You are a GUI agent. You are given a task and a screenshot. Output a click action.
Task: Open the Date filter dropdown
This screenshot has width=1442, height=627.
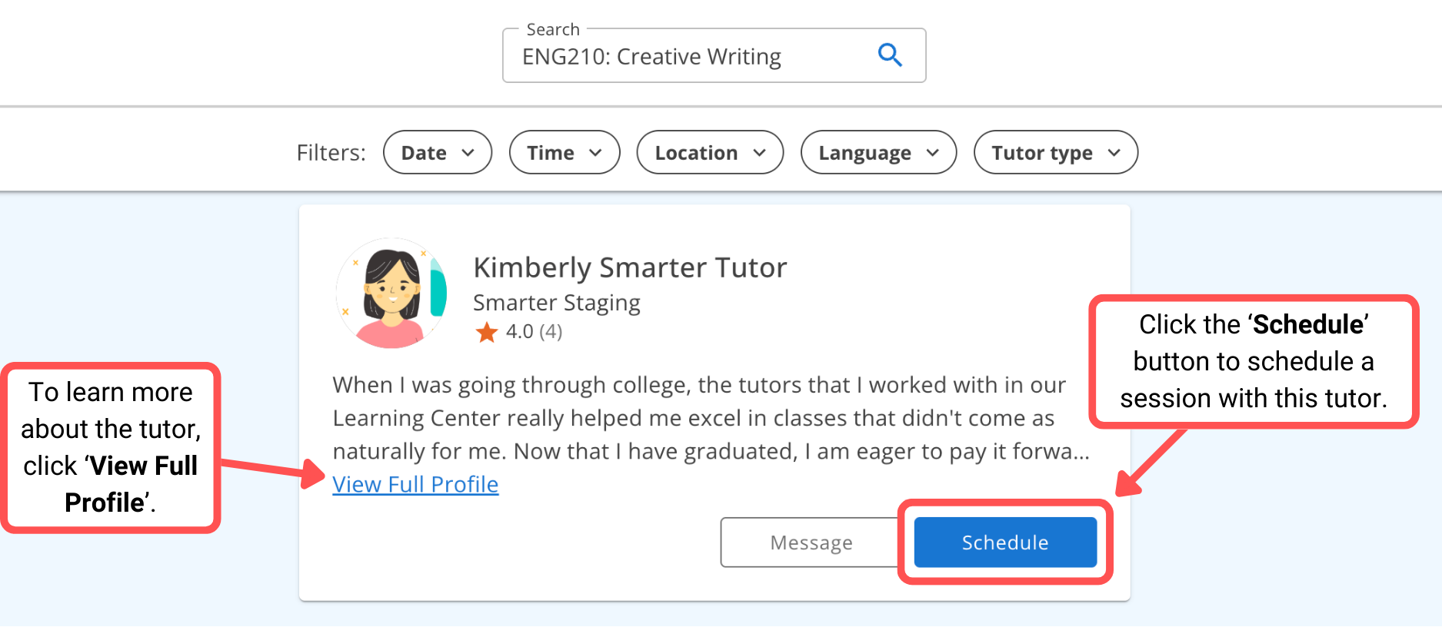coord(437,152)
